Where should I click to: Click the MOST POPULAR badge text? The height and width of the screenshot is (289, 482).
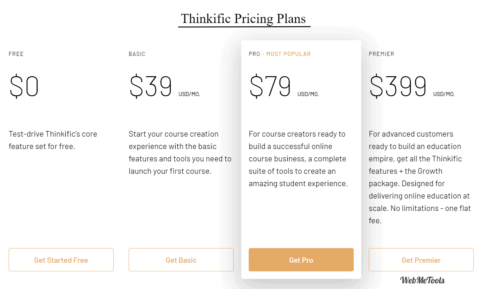coord(288,54)
